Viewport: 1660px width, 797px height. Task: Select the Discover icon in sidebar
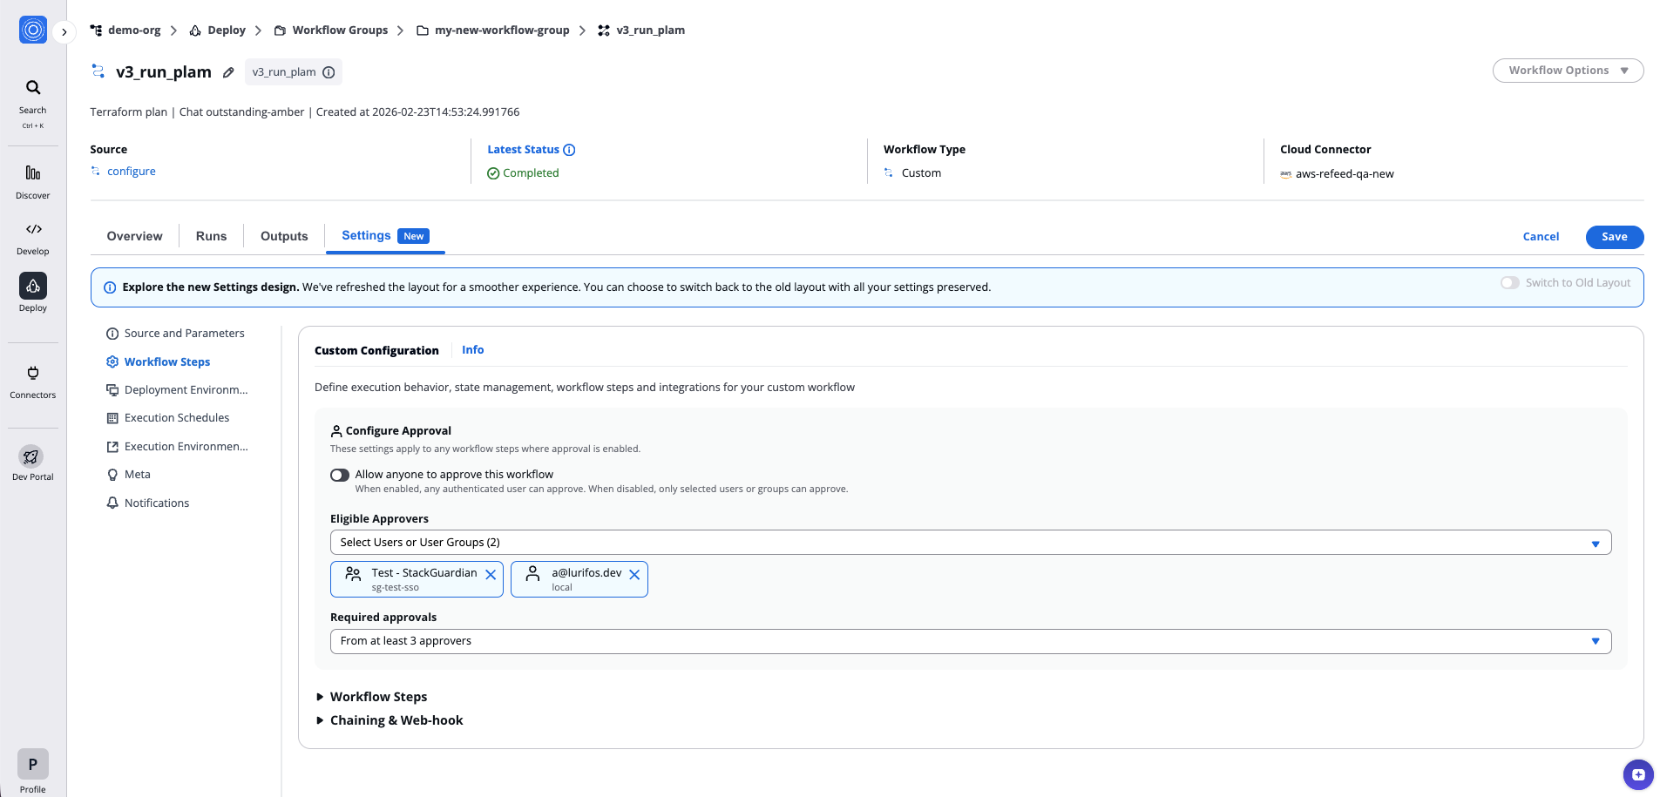point(32,171)
